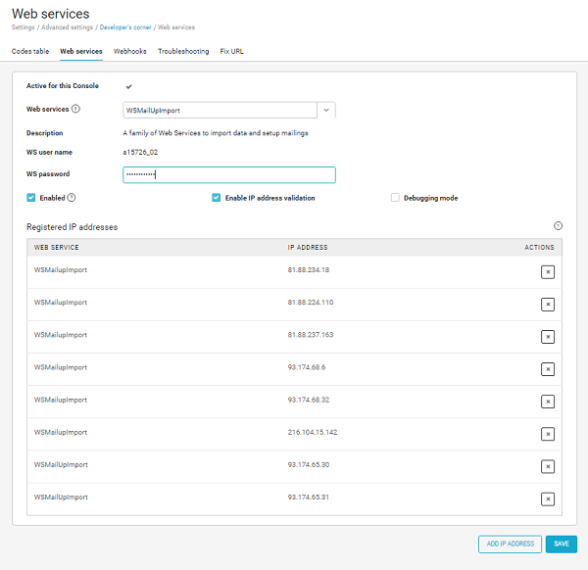Click the Add IP Address button

[x=510, y=544]
